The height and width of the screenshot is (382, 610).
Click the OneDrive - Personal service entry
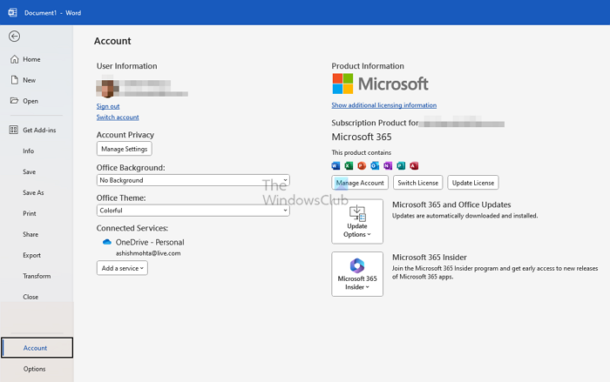(x=150, y=242)
